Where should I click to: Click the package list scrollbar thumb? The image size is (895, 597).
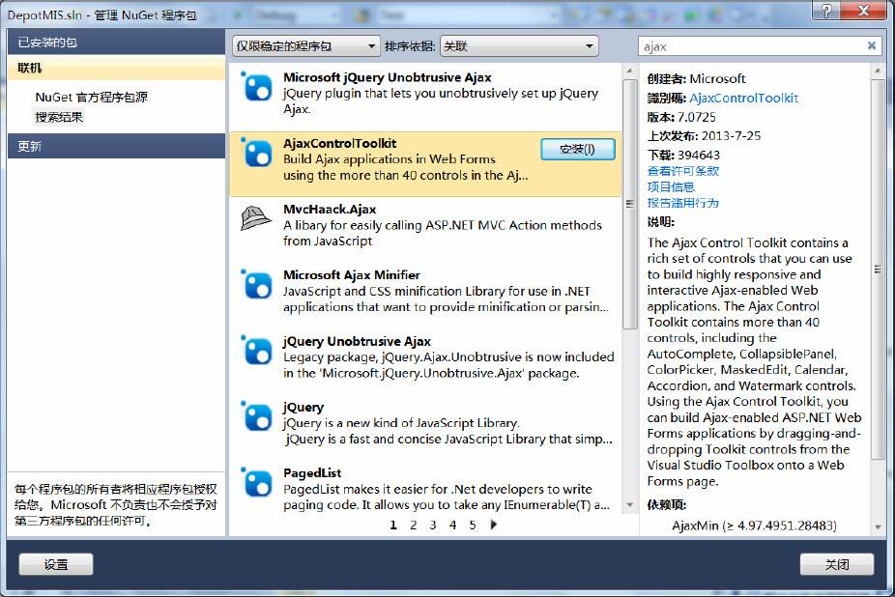[x=629, y=204]
